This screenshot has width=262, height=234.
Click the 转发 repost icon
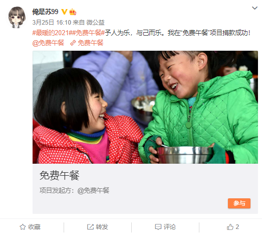click(90, 227)
